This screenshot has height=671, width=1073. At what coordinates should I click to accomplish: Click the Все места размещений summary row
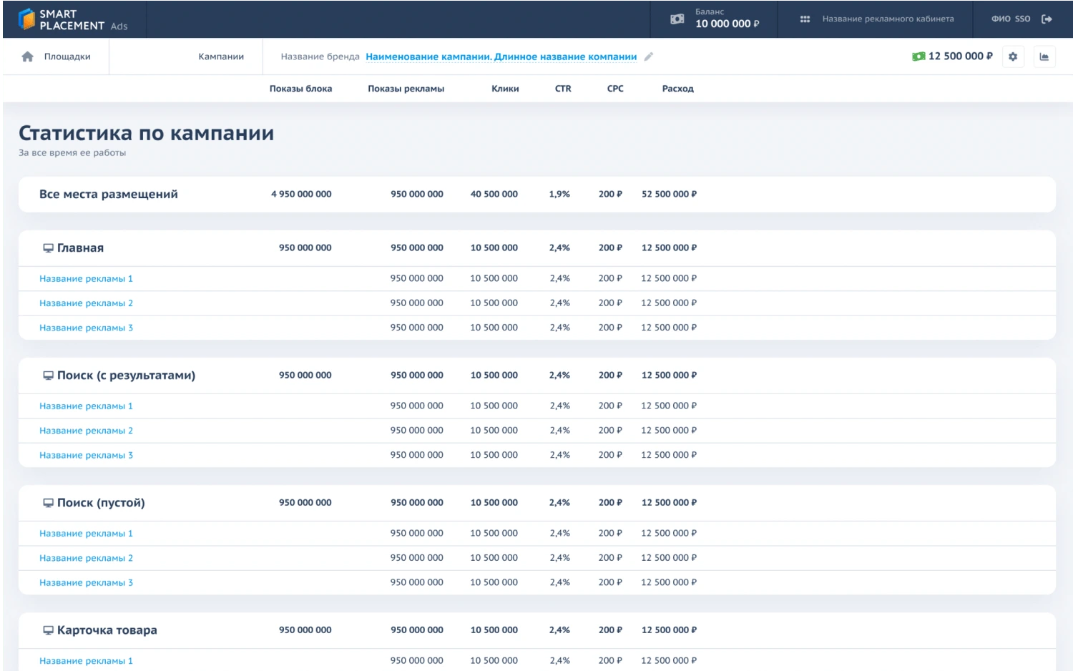point(109,195)
